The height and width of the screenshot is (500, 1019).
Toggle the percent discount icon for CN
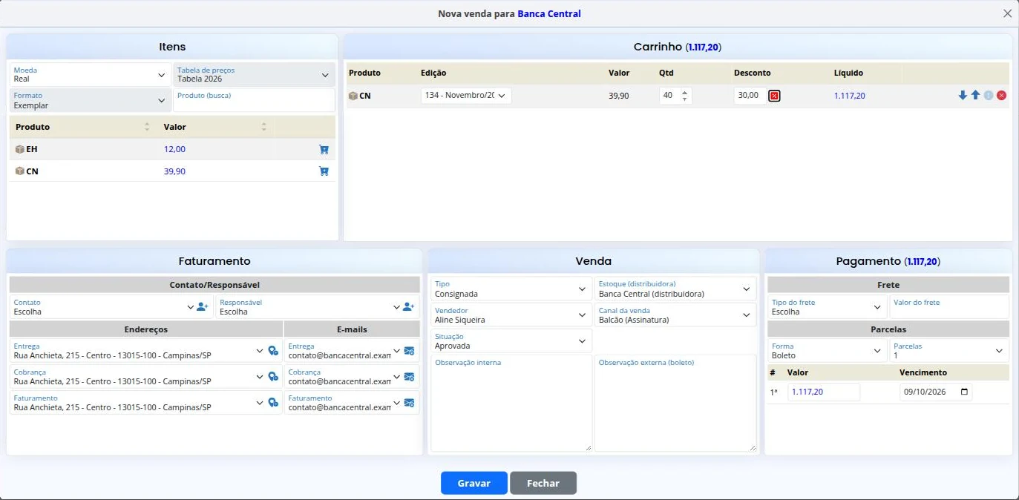click(x=774, y=96)
